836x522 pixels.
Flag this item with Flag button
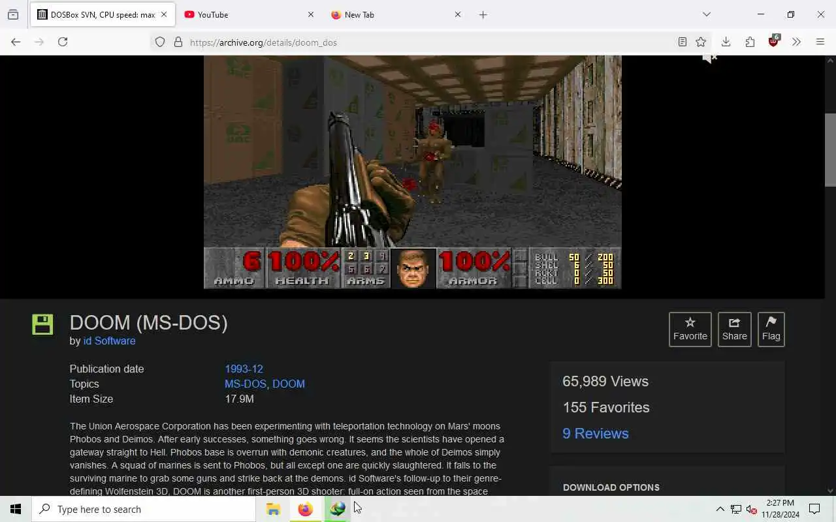(771, 329)
